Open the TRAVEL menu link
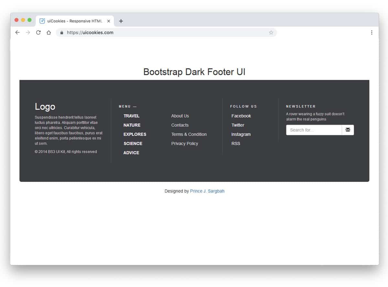Viewport: 388px width, 287px height. (131, 116)
